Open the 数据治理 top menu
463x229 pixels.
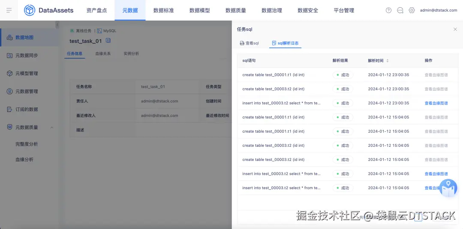tap(272, 10)
